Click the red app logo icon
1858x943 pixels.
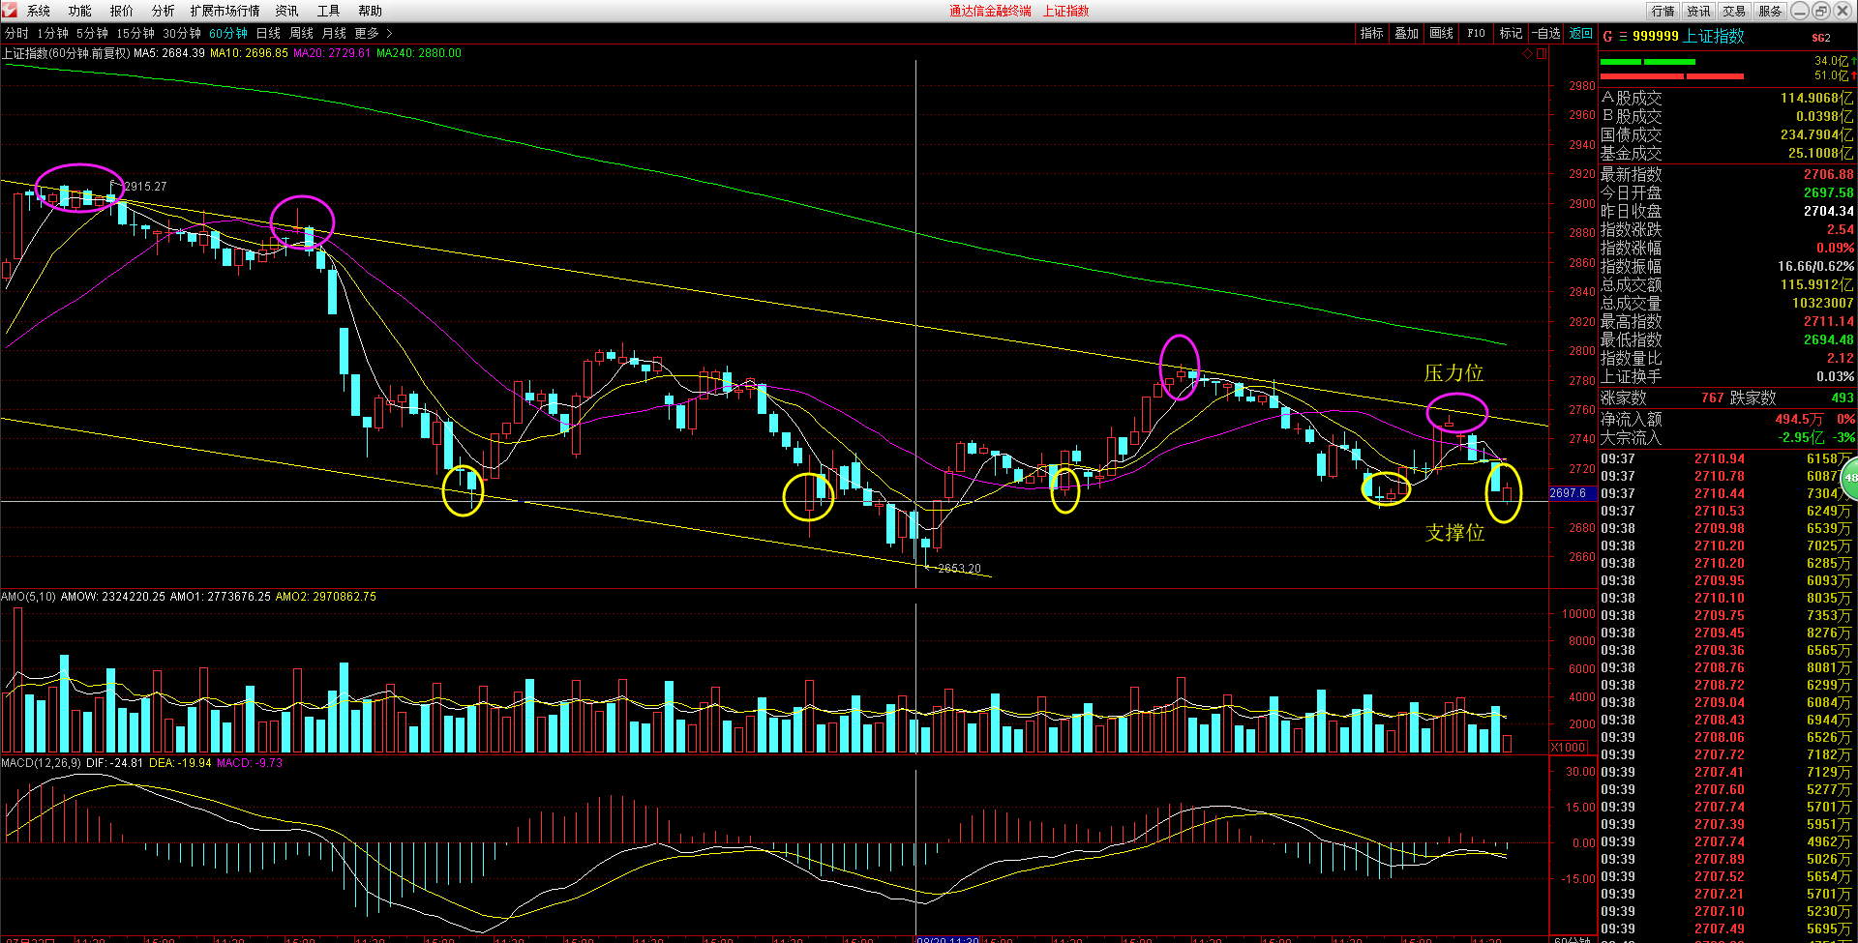tap(10, 11)
